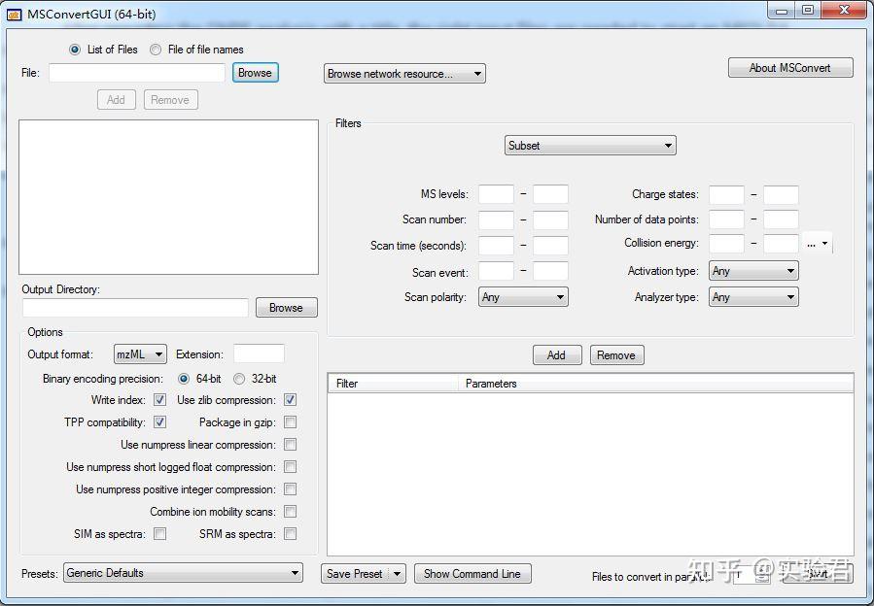This screenshot has width=874, height=606.
Task: Click Number of data points maximum field
Action: click(781, 219)
